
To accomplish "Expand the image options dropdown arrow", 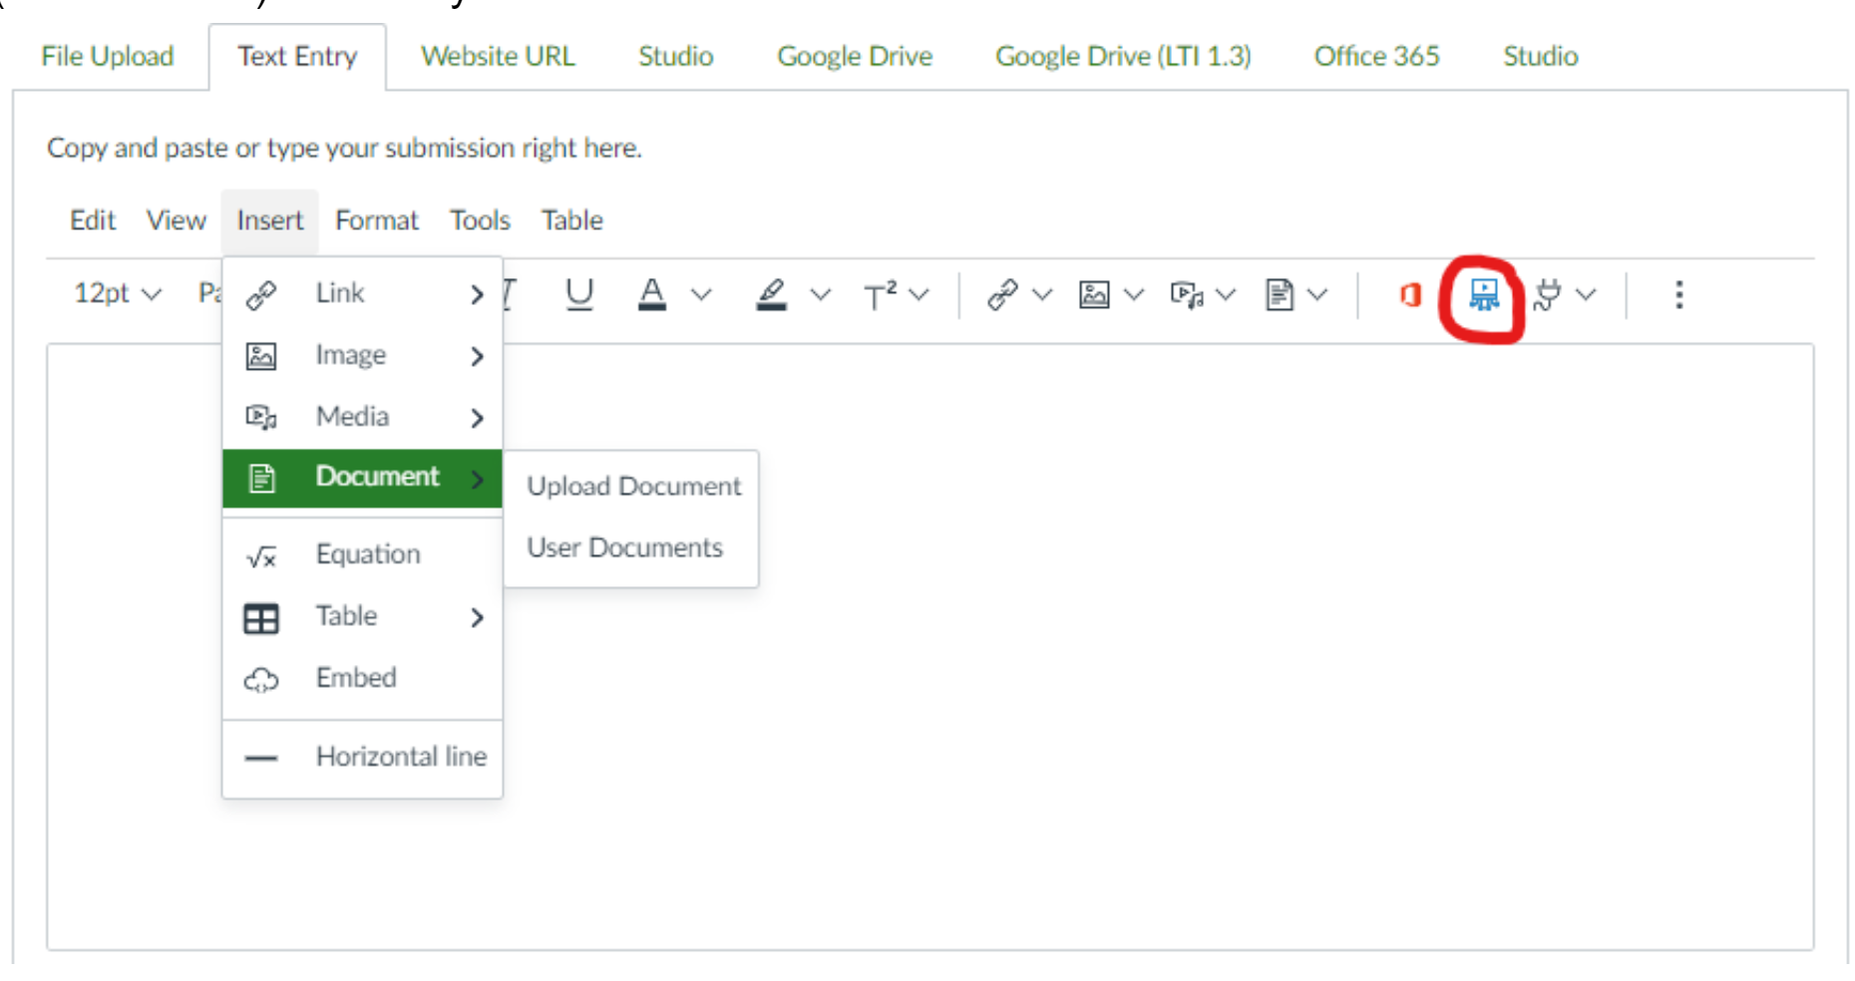I will (x=1134, y=294).
